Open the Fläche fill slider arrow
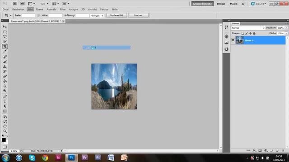 point(286,33)
